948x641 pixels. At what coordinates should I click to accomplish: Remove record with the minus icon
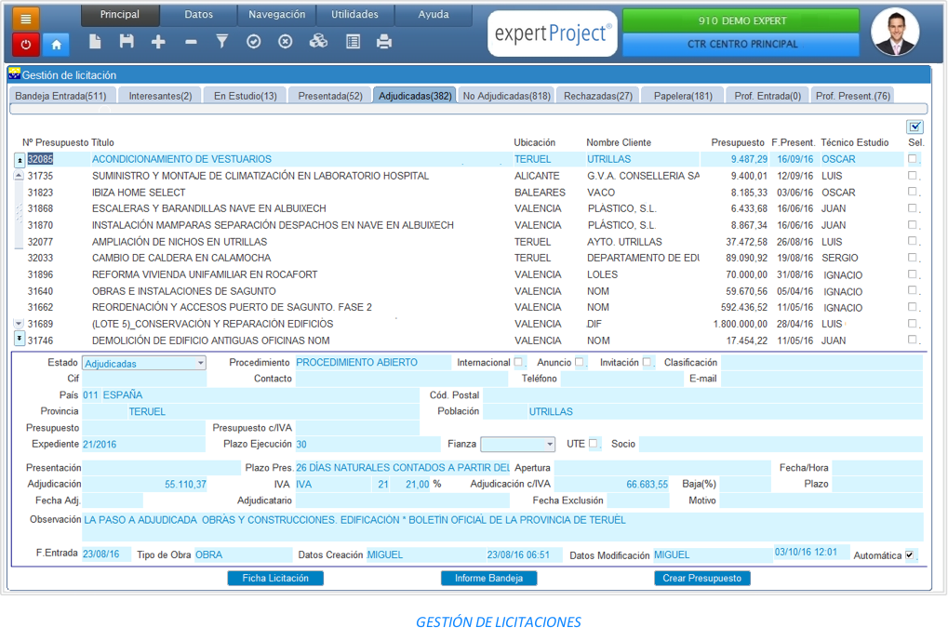pos(191,42)
